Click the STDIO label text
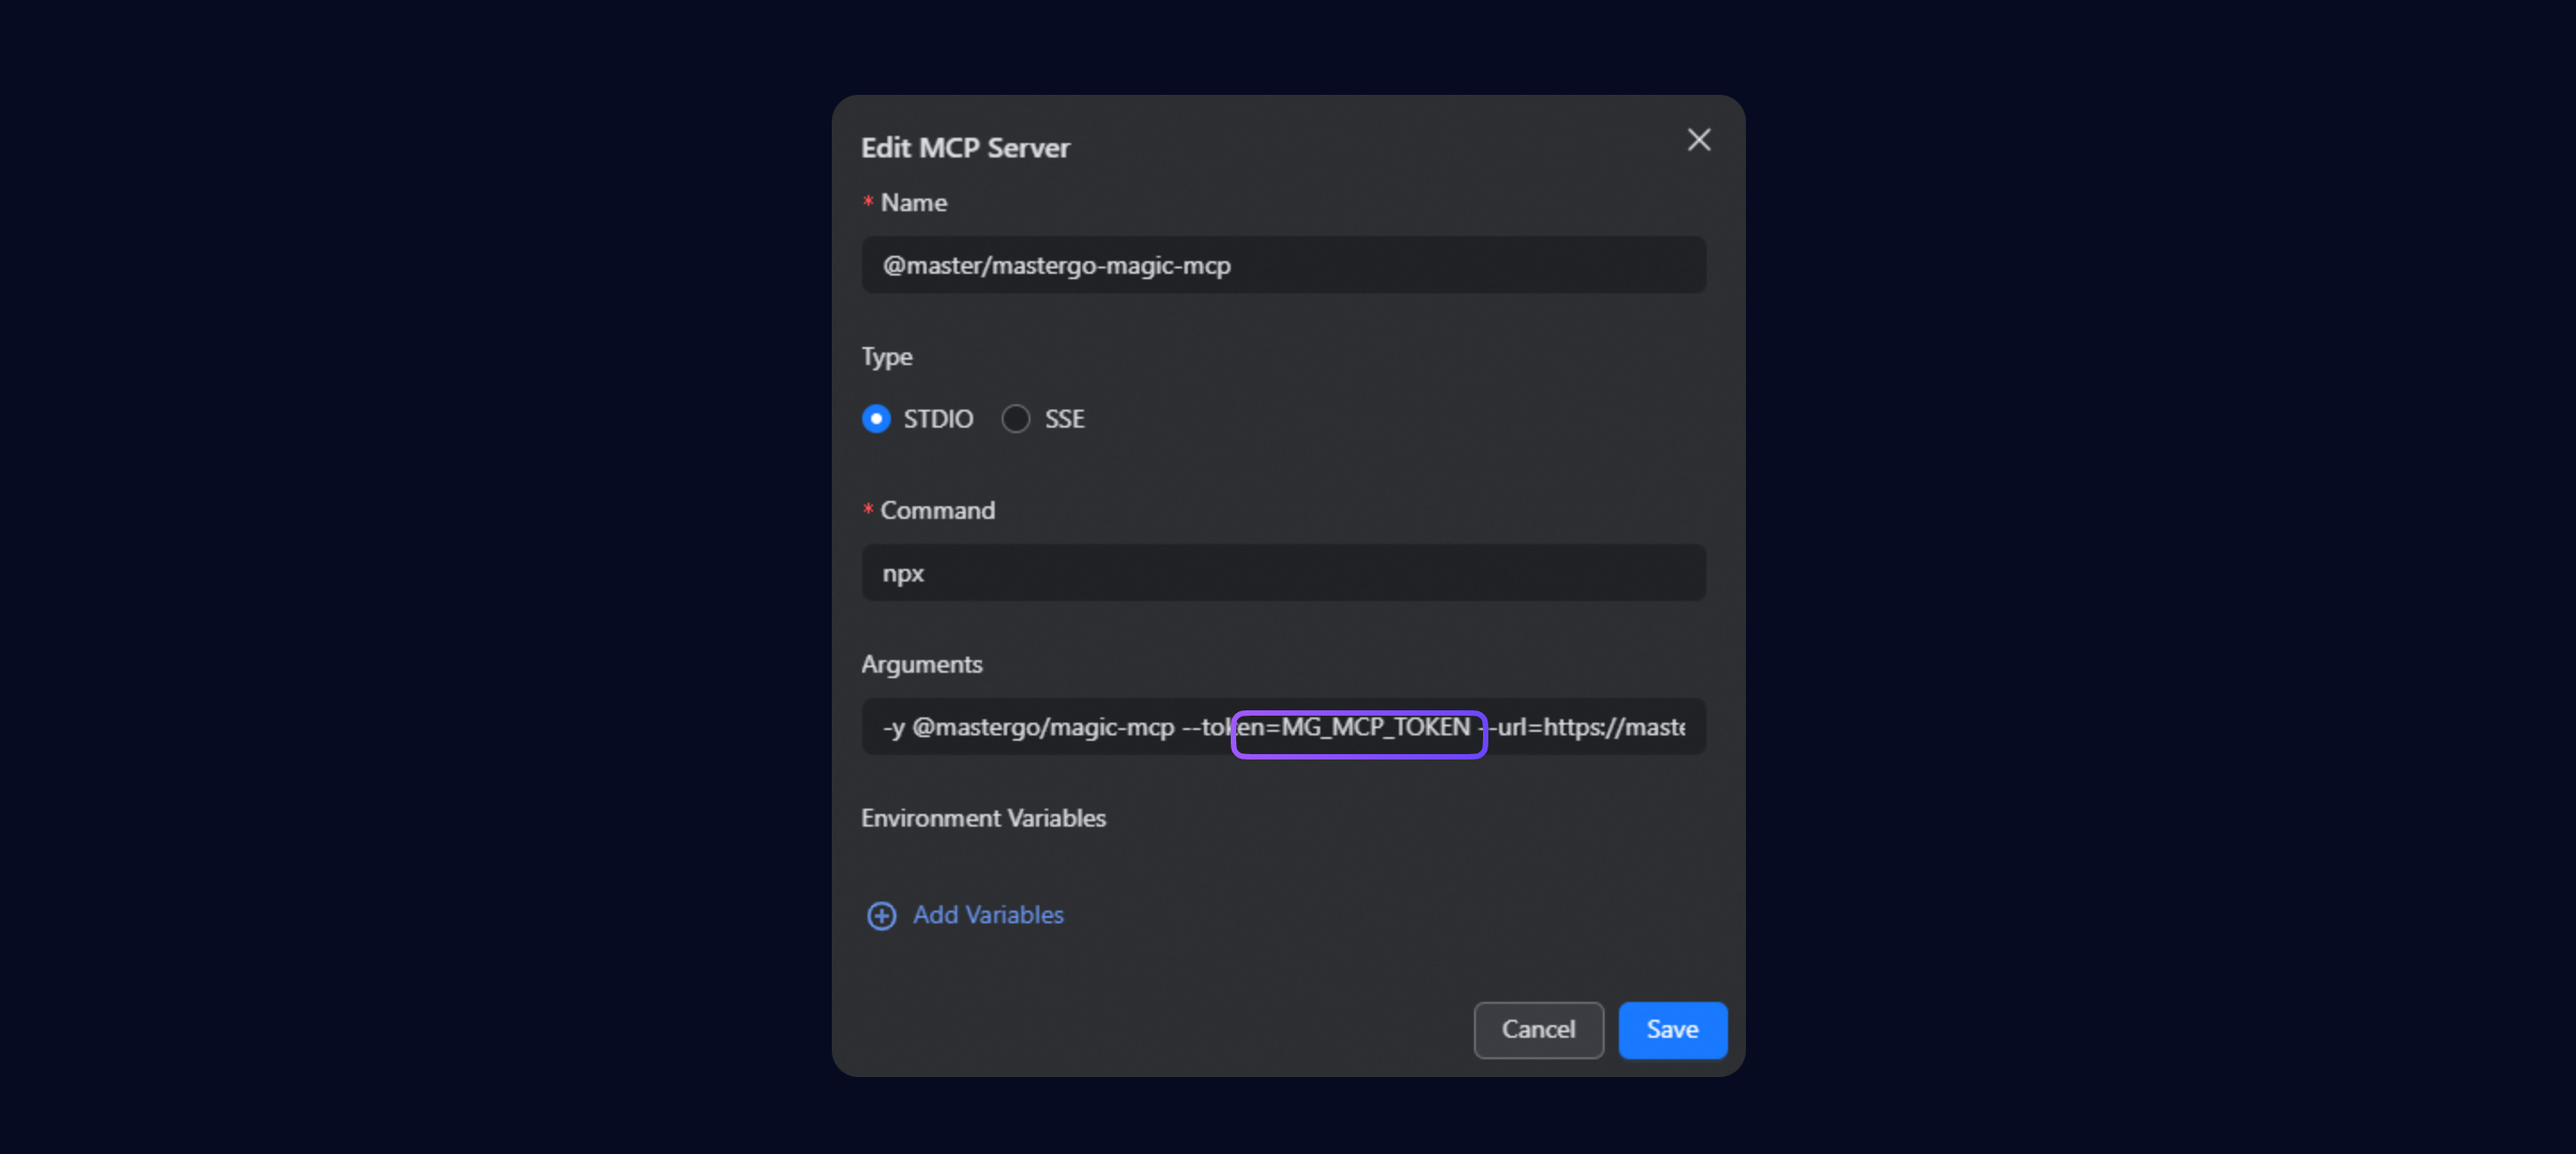The width and height of the screenshot is (2576, 1154). pos(937,418)
